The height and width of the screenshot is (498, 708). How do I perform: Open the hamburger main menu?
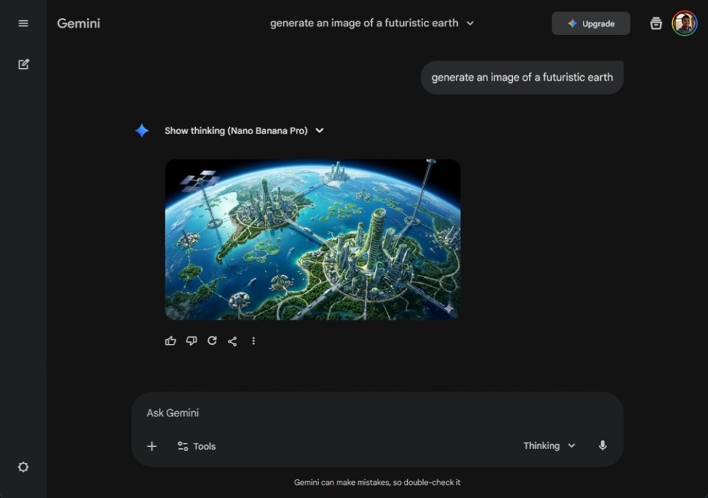click(24, 23)
